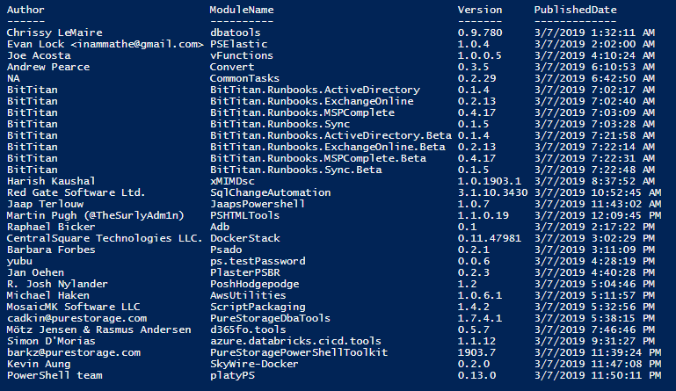
Task: Click the Version column header
Action: (x=480, y=10)
